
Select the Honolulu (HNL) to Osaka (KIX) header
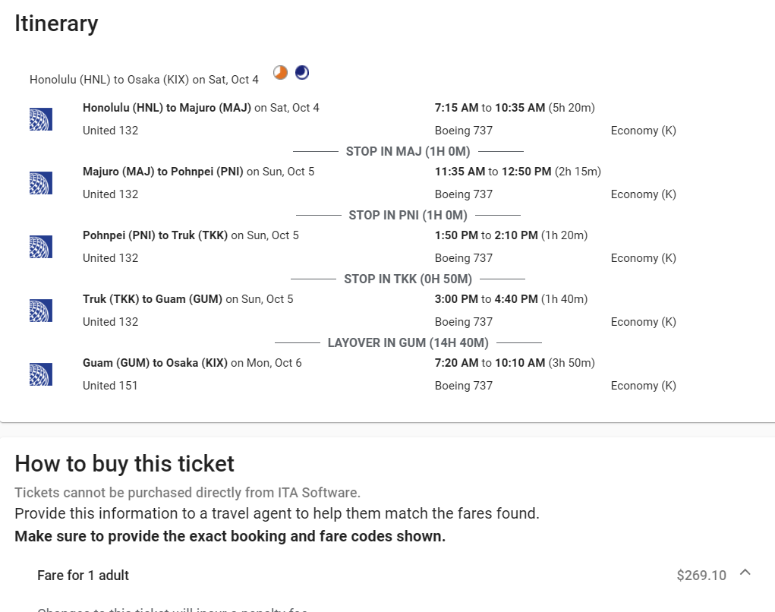144,80
